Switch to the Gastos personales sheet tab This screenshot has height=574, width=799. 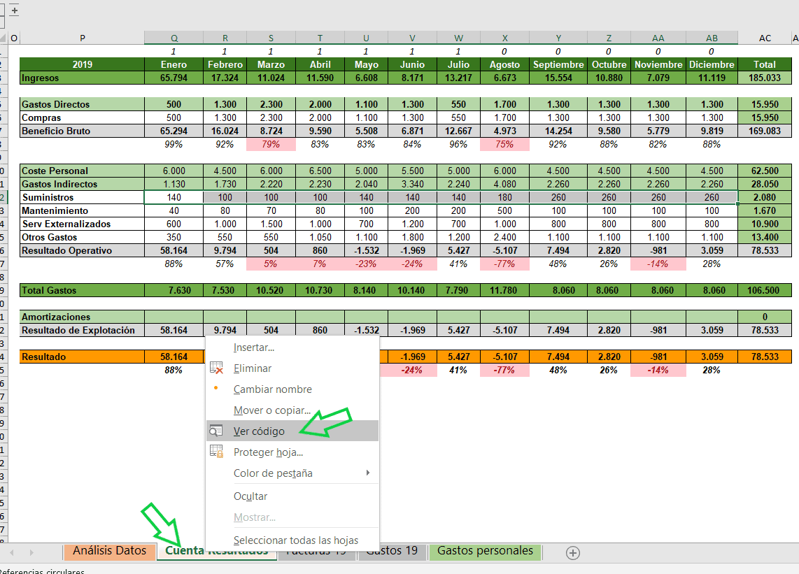pyautogui.click(x=485, y=551)
